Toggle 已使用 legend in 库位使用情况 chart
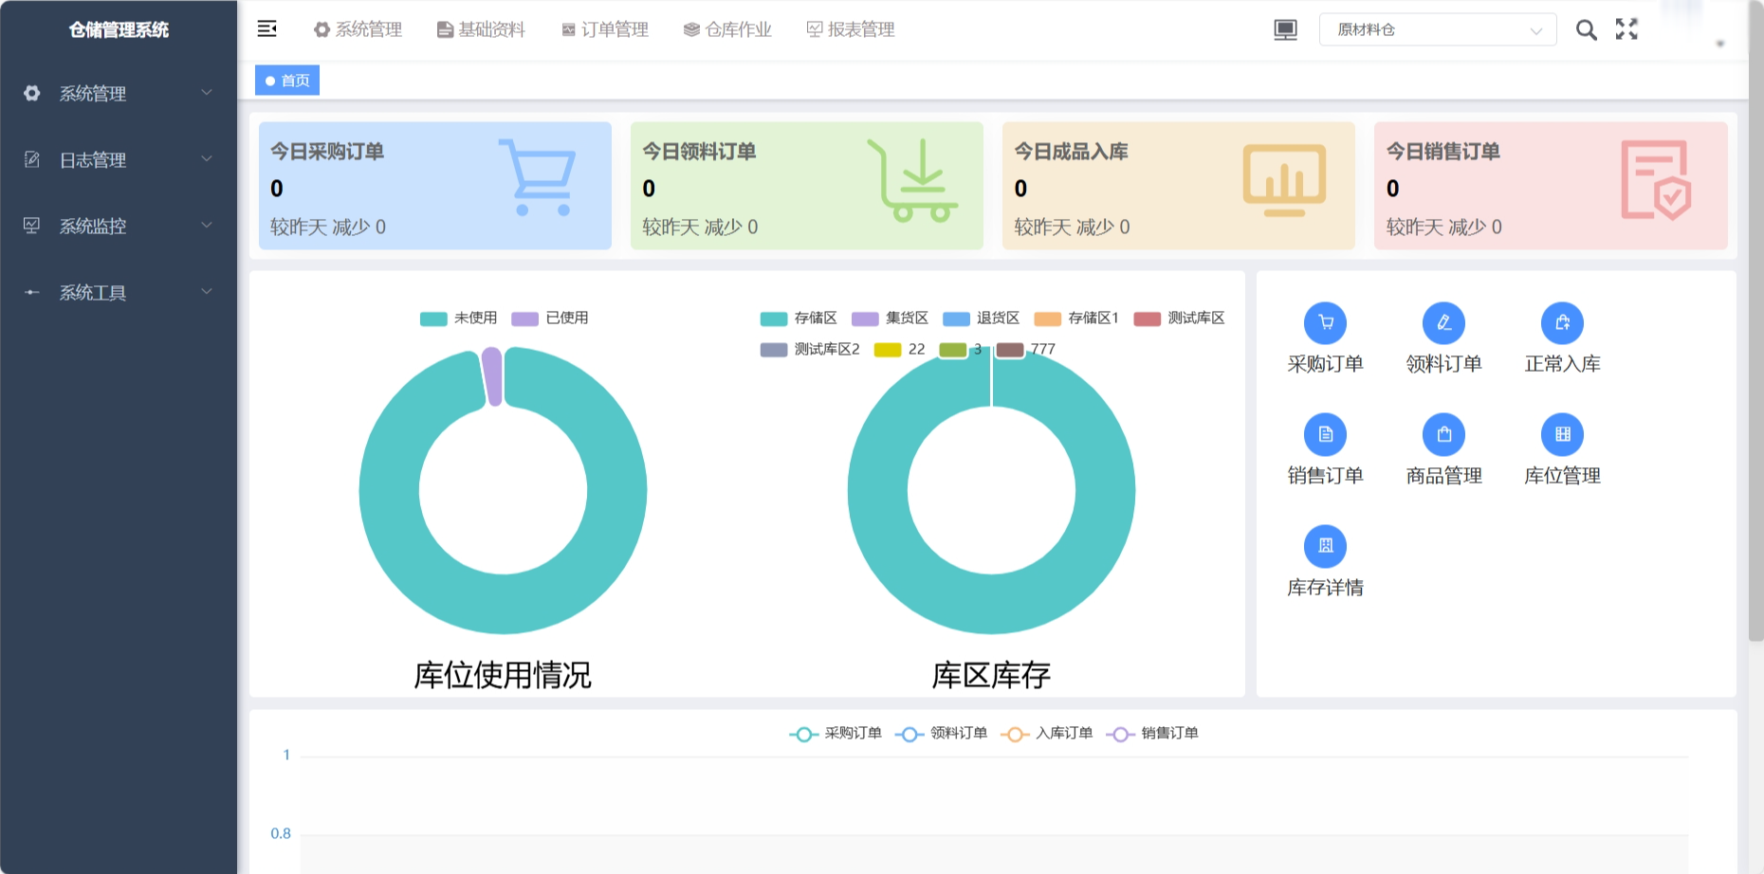Image resolution: width=1764 pixels, height=874 pixels. click(x=550, y=319)
